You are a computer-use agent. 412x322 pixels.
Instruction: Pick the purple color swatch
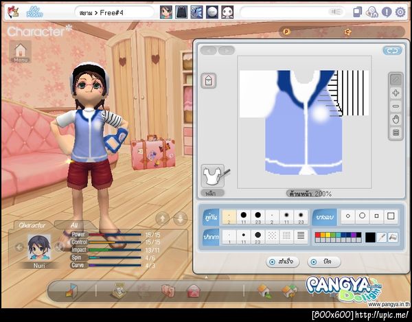354,235
